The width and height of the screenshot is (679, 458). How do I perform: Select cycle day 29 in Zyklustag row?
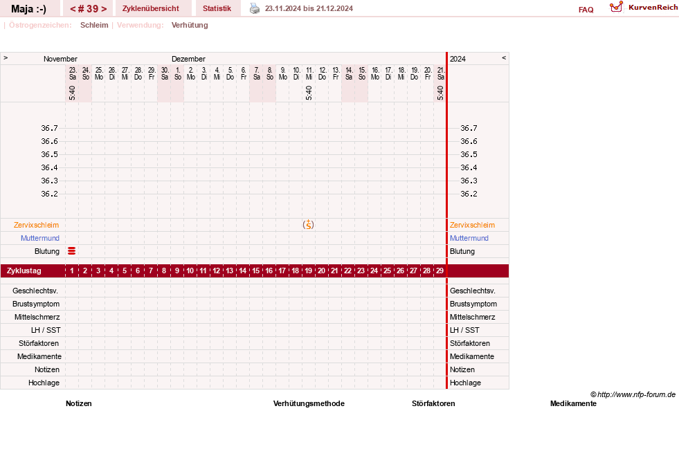[440, 271]
